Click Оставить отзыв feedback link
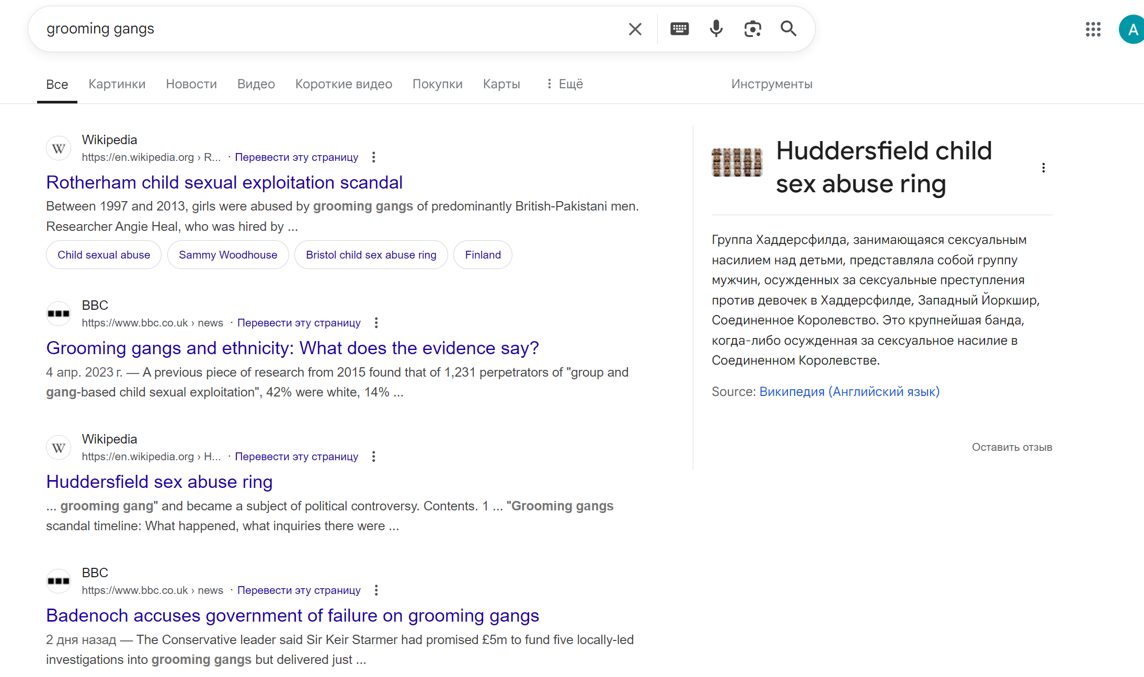1144x677 pixels. 1012,447
